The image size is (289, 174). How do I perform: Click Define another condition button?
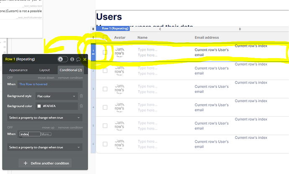[45, 163]
